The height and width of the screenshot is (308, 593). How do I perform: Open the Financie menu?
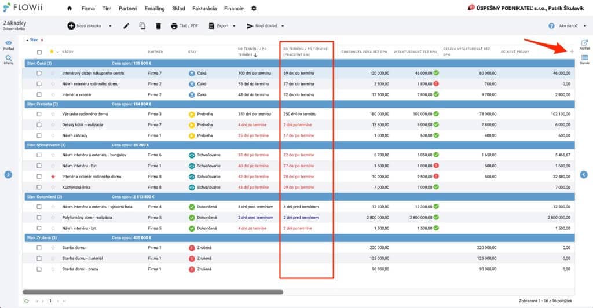point(234,8)
